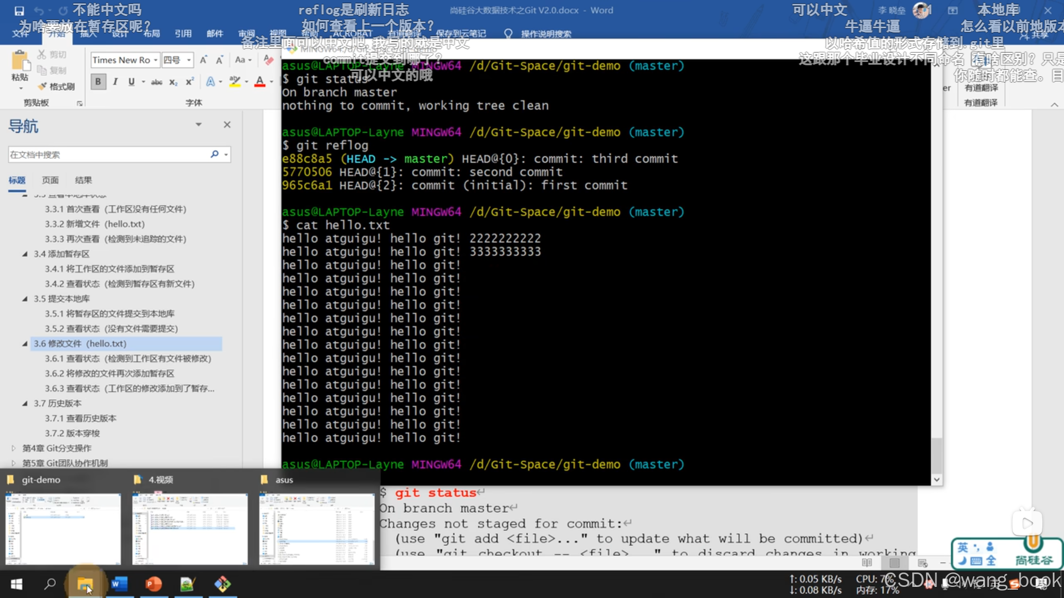Click the document search field in navigation

pos(108,154)
